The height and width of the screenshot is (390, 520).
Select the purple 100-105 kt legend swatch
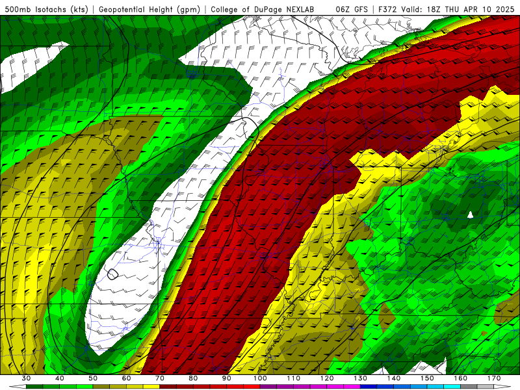pyautogui.click(x=268, y=387)
